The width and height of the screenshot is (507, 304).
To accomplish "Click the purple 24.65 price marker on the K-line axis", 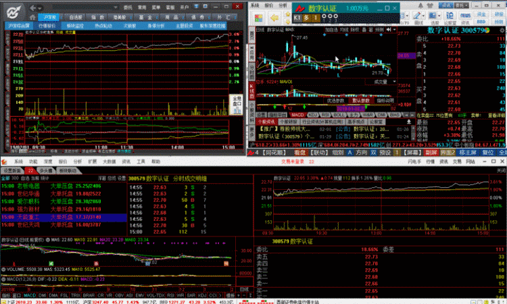I will (406, 55).
